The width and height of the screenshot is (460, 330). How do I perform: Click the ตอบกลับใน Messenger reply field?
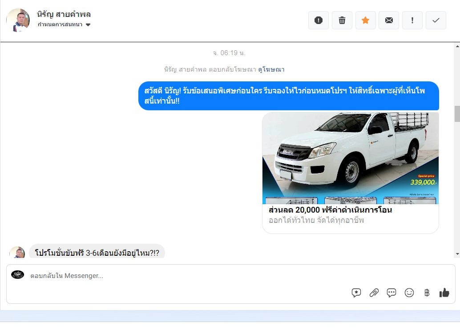178,276
